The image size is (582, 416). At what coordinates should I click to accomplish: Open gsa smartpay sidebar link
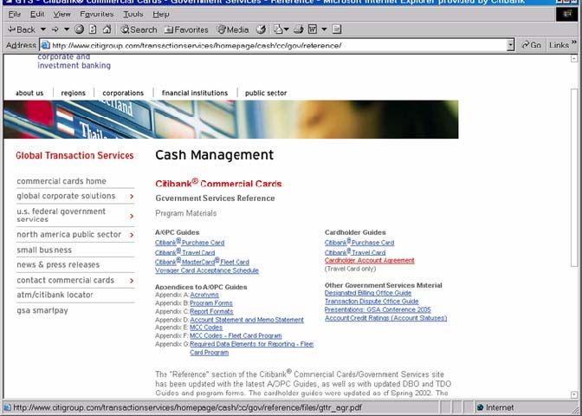pos(42,310)
